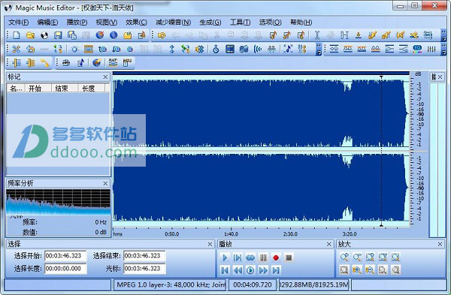Click the echo sound waves icon
451x295 pixels.
(258, 49)
